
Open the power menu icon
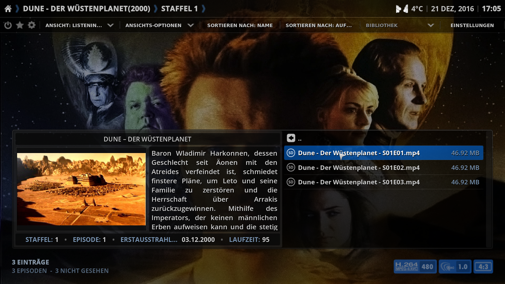(x=8, y=25)
